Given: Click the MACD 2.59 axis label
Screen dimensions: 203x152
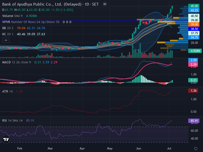Looking at the screenshot, I should click(x=193, y=60).
